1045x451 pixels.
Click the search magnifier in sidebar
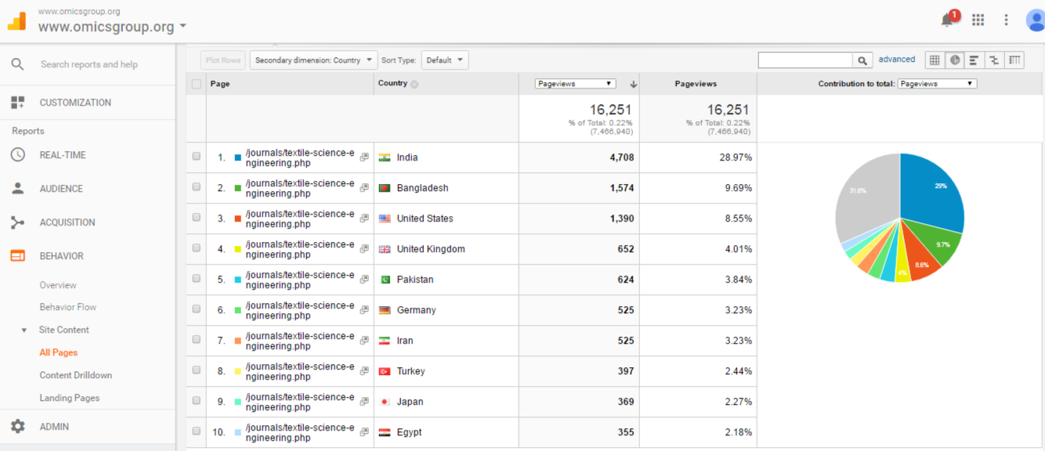point(17,64)
